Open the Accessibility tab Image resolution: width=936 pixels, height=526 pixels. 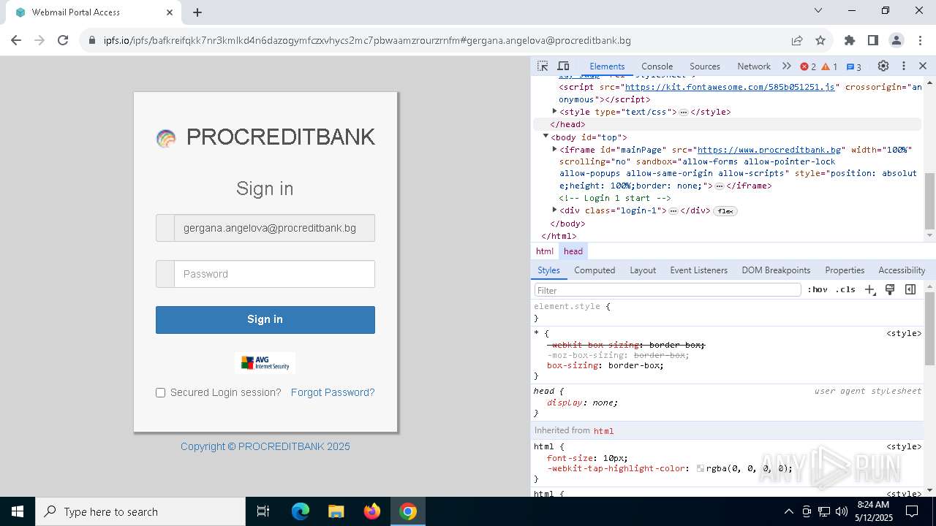(902, 270)
